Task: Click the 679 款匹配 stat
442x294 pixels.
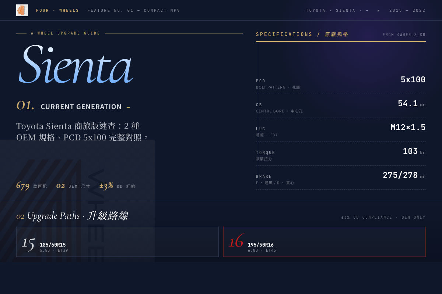Action: [x=32, y=186]
